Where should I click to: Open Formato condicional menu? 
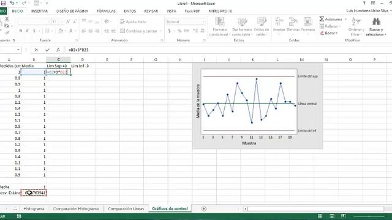(219, 27)
